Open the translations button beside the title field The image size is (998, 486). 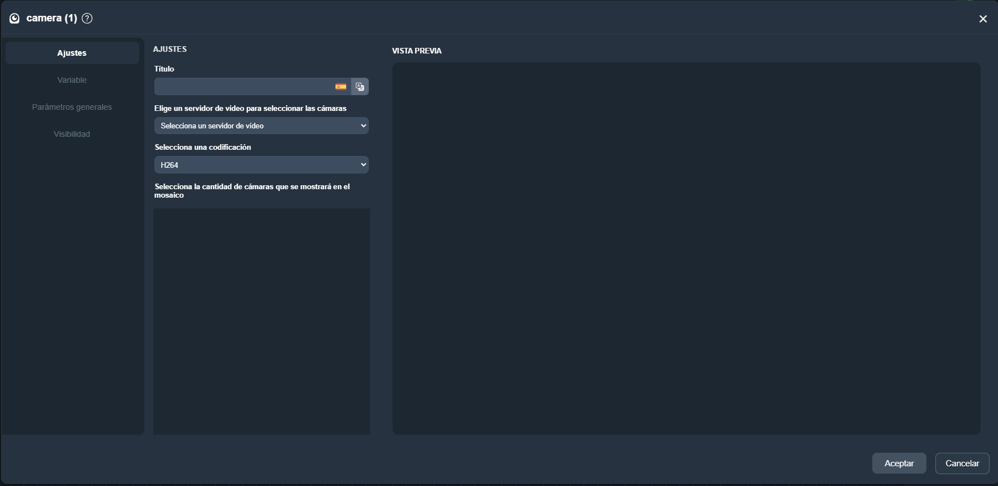click(x=360, y=87)
